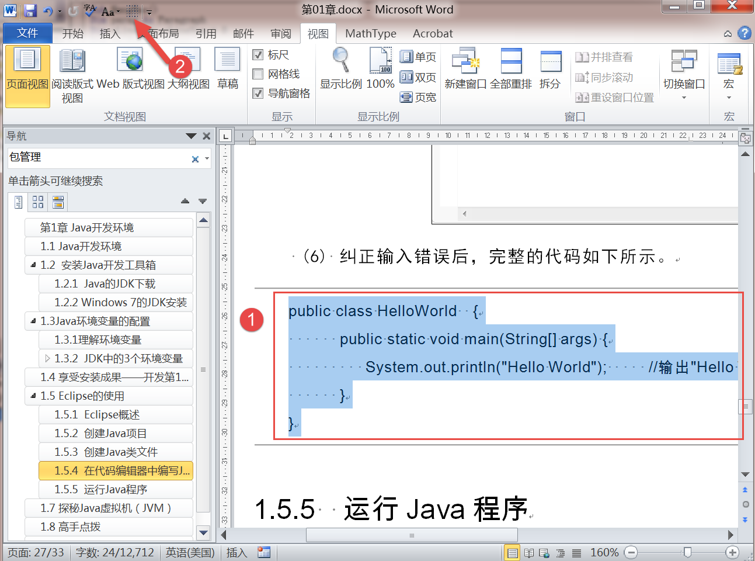Click zoom out minus button
This screenshot has height=561, width=755.
click(x=631, y=552)
